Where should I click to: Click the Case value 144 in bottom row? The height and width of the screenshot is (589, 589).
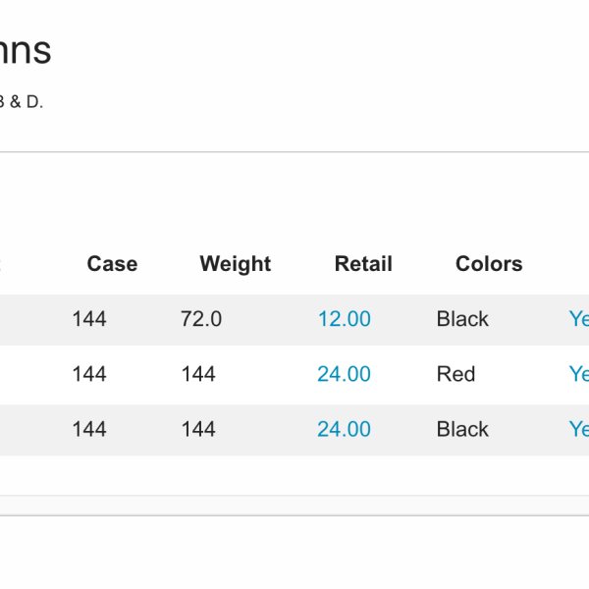point(89,429)
